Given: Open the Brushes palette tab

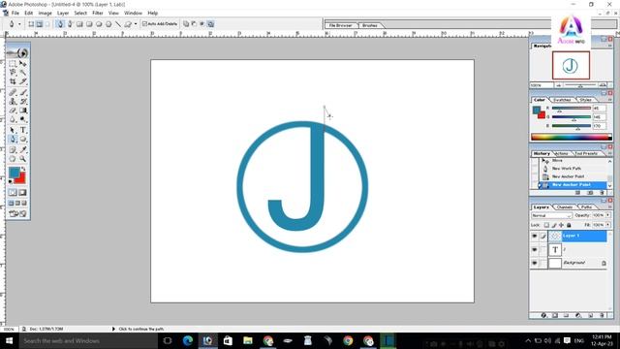Looking at the screenshot, I should (x=370, y=25).
